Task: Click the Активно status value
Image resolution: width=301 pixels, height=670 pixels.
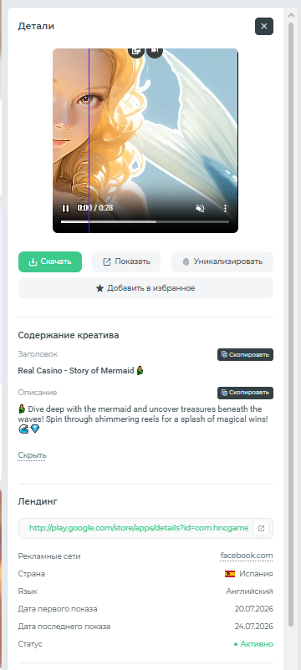Action: [x=253, y=644]
